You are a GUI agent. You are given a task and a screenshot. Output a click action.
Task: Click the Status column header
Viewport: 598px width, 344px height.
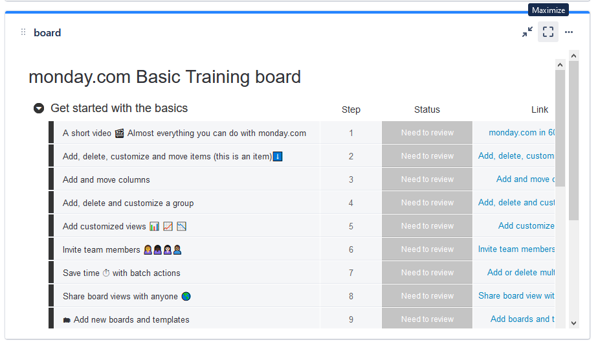[427, 109]
